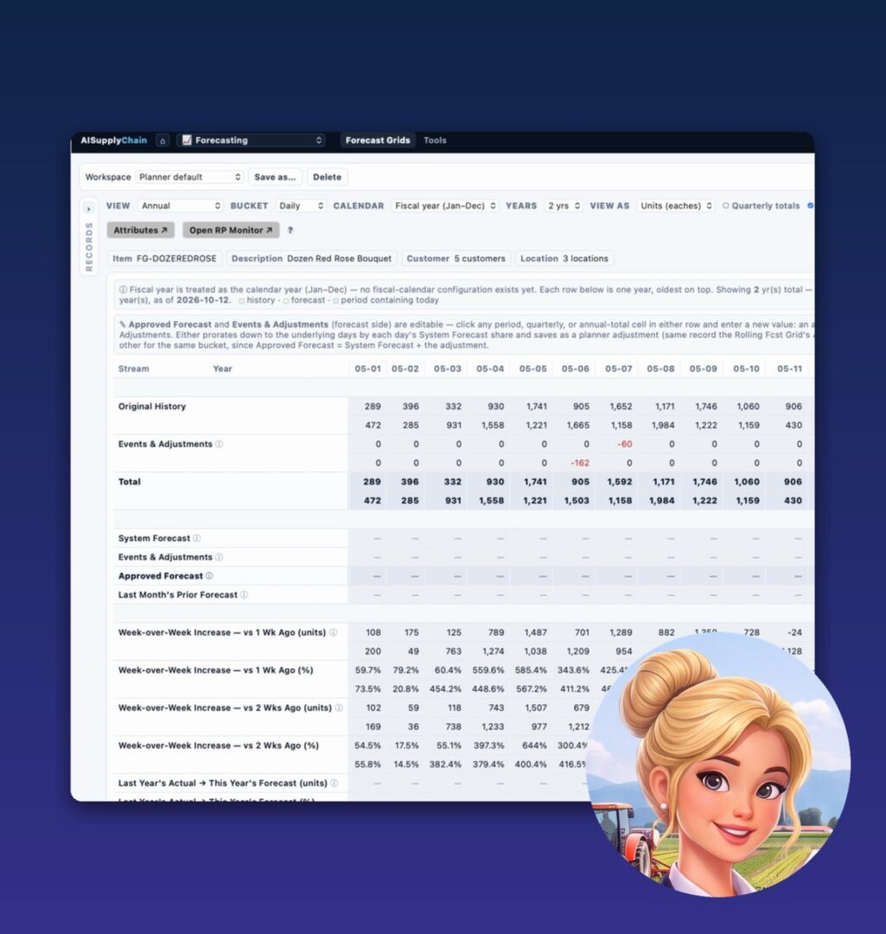Screen dimensions: 886x934
Task: Click the Customer 5 customers chip
Action: (x=456, y=259)
